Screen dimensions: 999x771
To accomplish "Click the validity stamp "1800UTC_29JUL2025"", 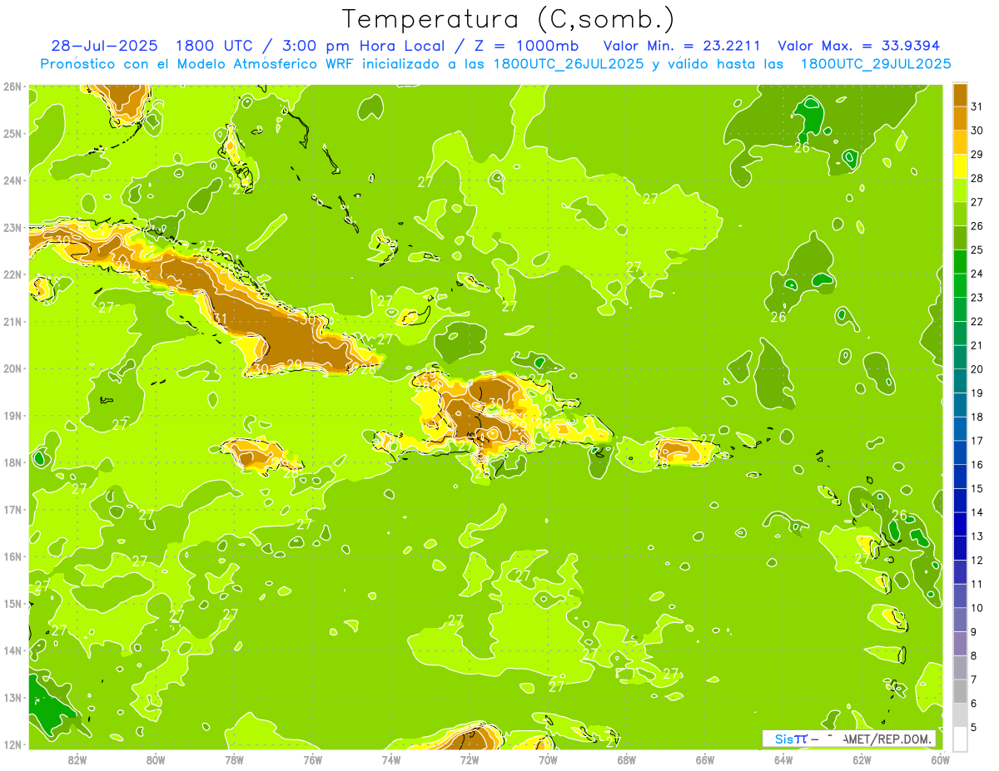I will [876, 64].
